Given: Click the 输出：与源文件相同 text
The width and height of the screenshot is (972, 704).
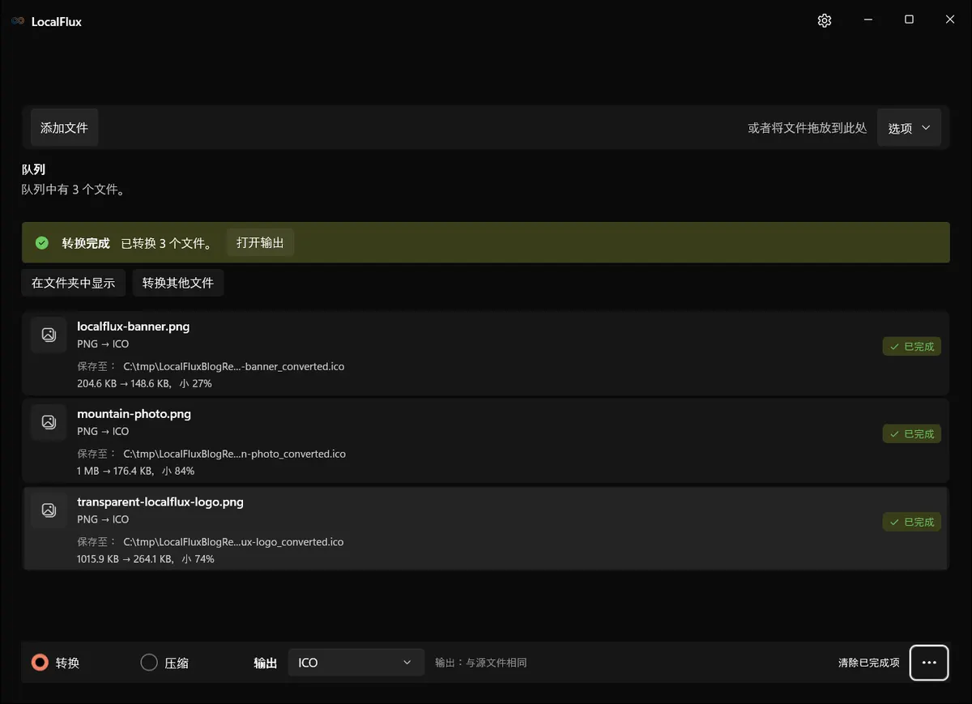Looking at the screenshot, I should click(481, 663).
